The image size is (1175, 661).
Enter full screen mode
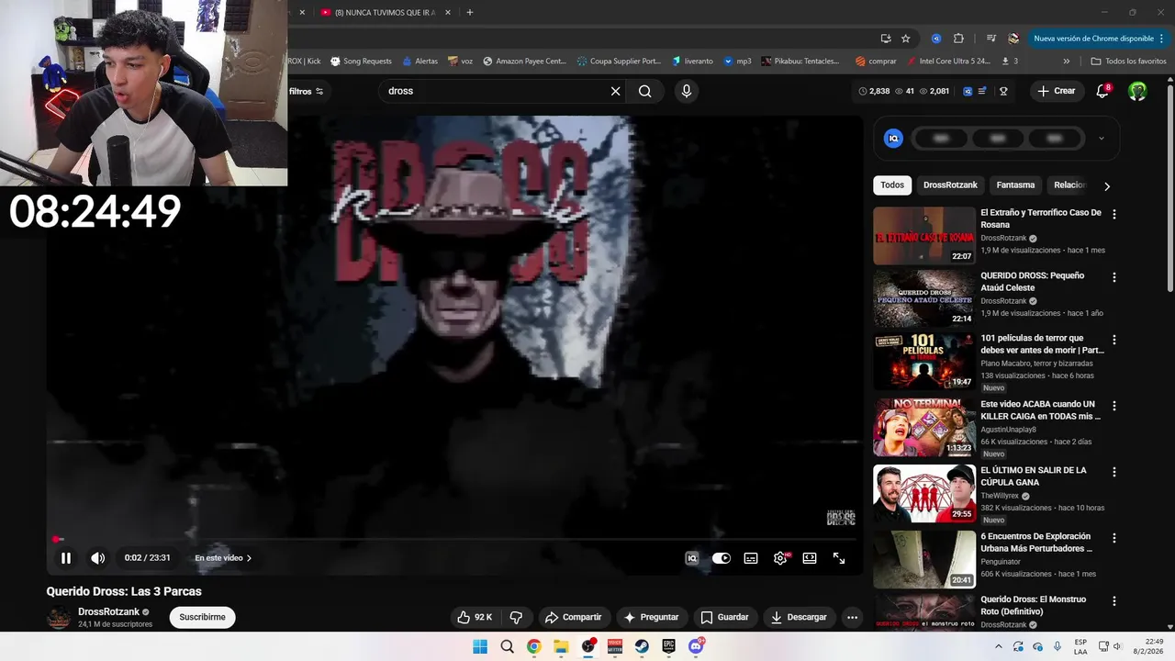839,558
